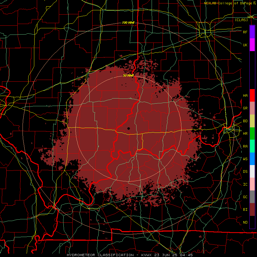Image resolution: width=257 pixels, height=257 pixels.
Task: Click the purple RF legend color swatch
Action: click(252, 32)
